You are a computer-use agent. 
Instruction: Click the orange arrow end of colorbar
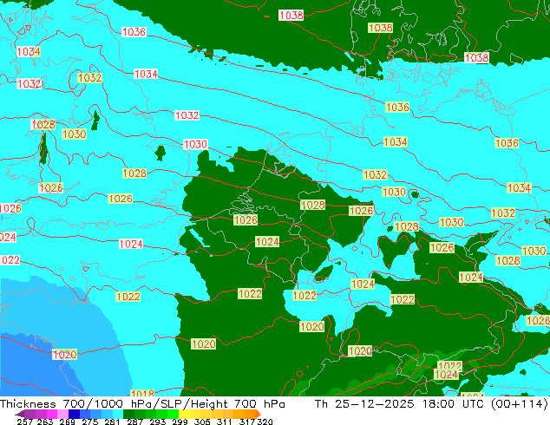coord(259,414)
